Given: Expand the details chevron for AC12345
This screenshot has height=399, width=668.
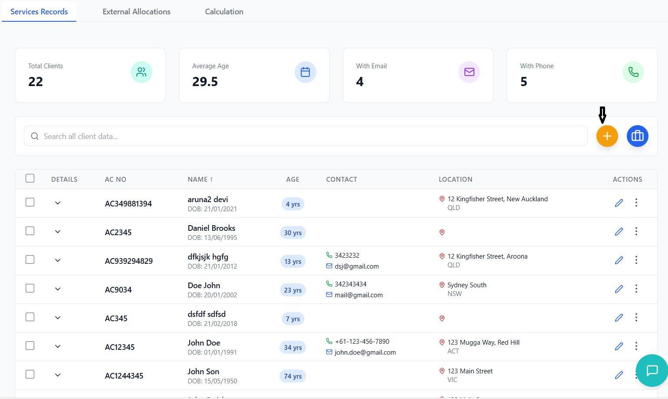Looking at the screenshot, I should (58, 346).
